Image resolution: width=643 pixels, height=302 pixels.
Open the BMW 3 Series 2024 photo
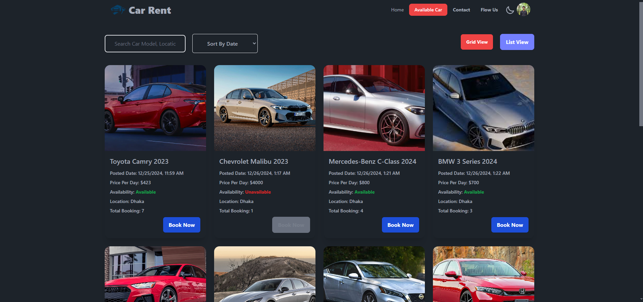(x=484, y=108)
